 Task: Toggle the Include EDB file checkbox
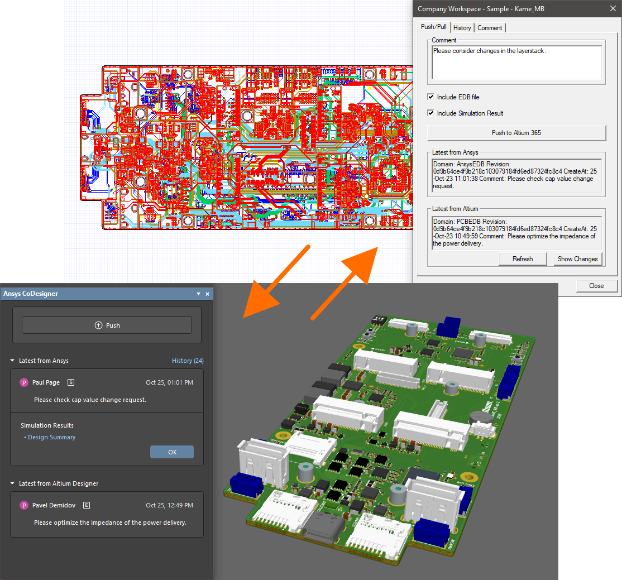coord(430,97)
